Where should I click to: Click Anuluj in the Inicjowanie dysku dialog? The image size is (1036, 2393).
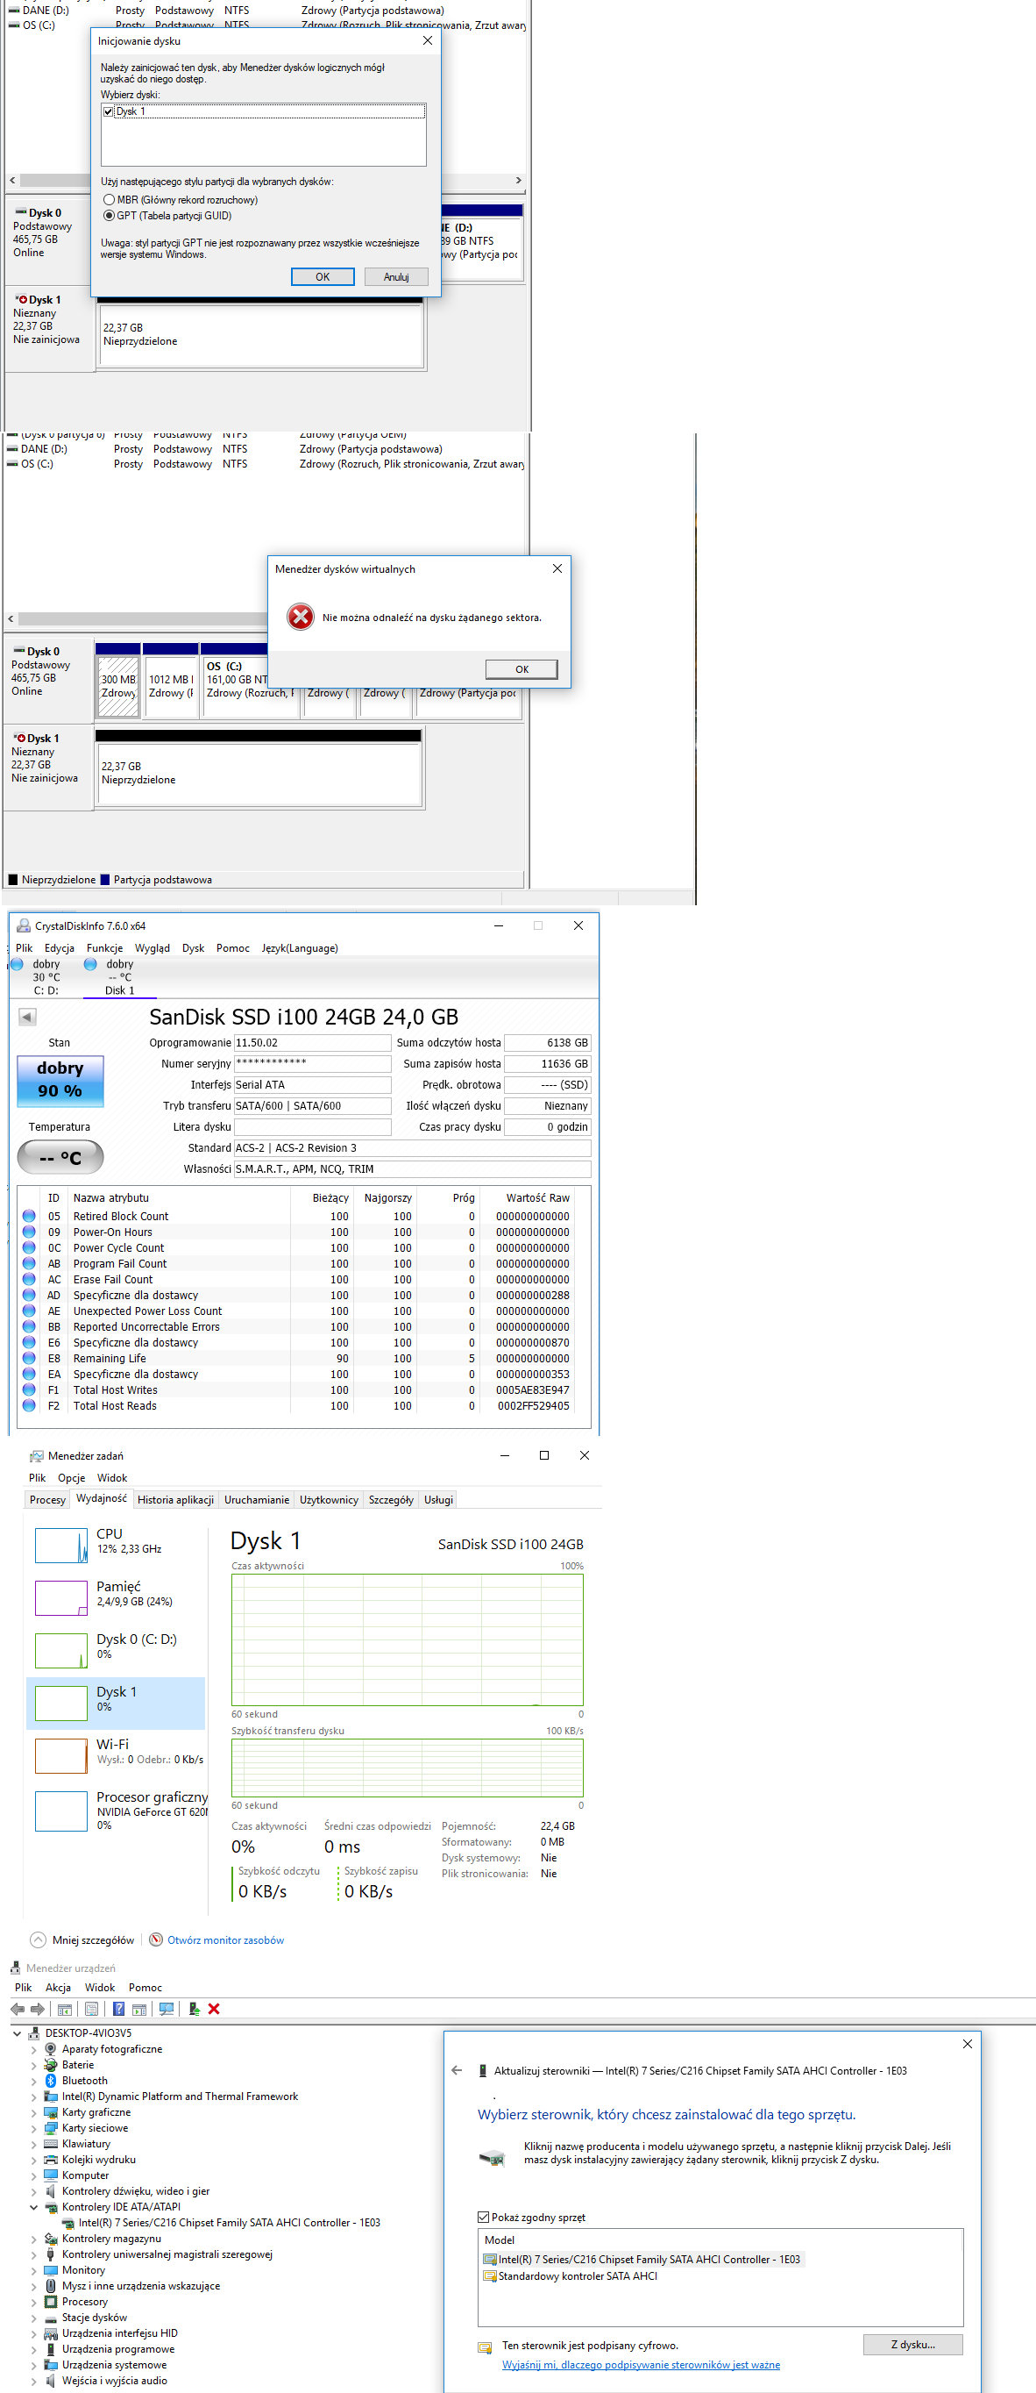click(396, 276)
